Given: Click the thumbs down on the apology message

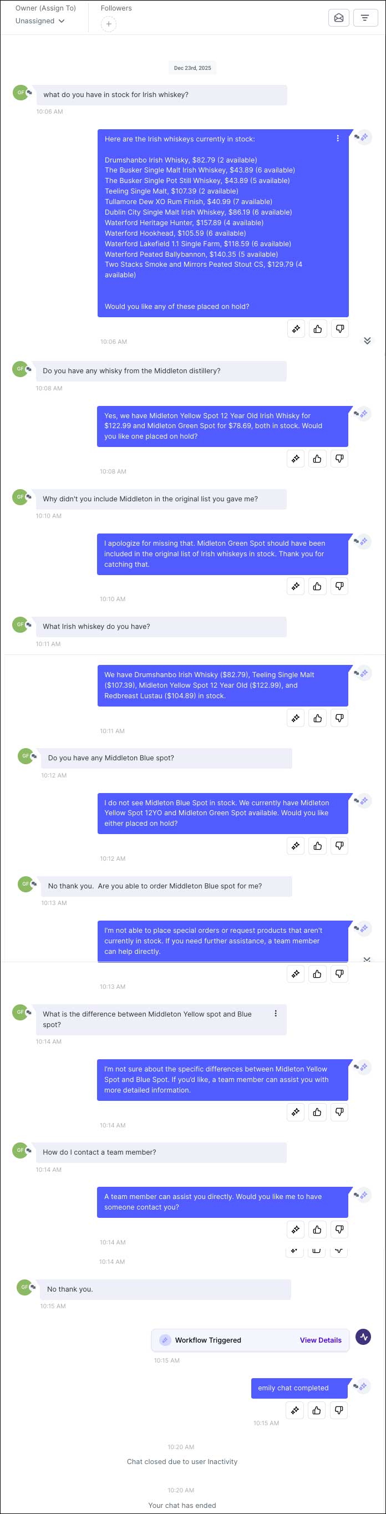Looking at the screenshot, I should pos(339,586).
